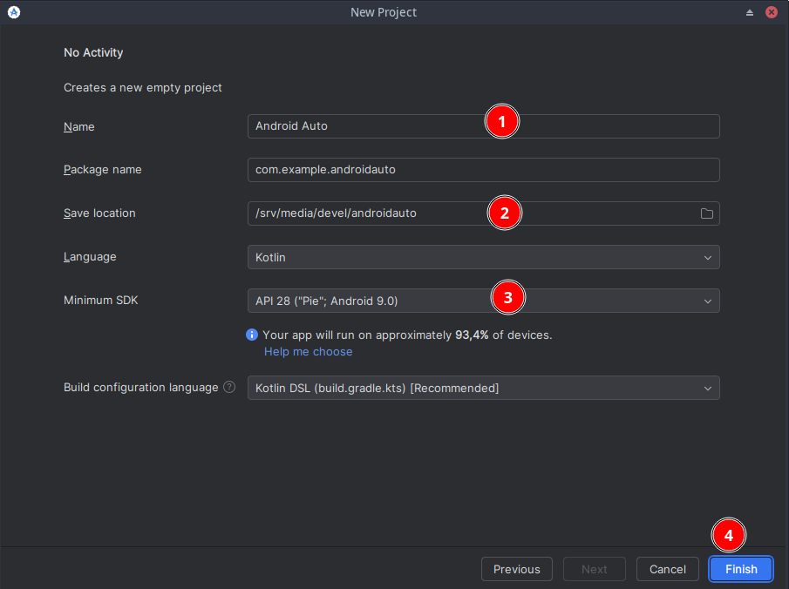Expand the Build configuration language combo box
Viewport: 789px width, 589px height.
[483, 388]
